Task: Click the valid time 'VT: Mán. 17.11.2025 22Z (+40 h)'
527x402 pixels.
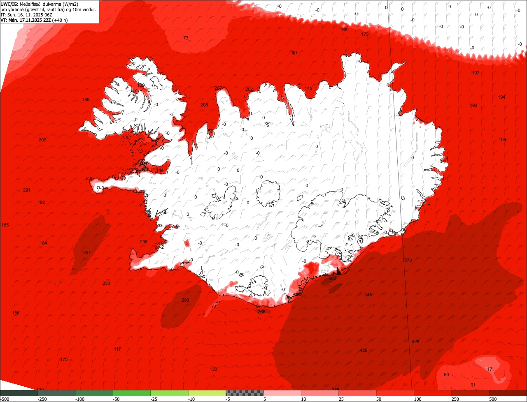Action: pos(34,20)
